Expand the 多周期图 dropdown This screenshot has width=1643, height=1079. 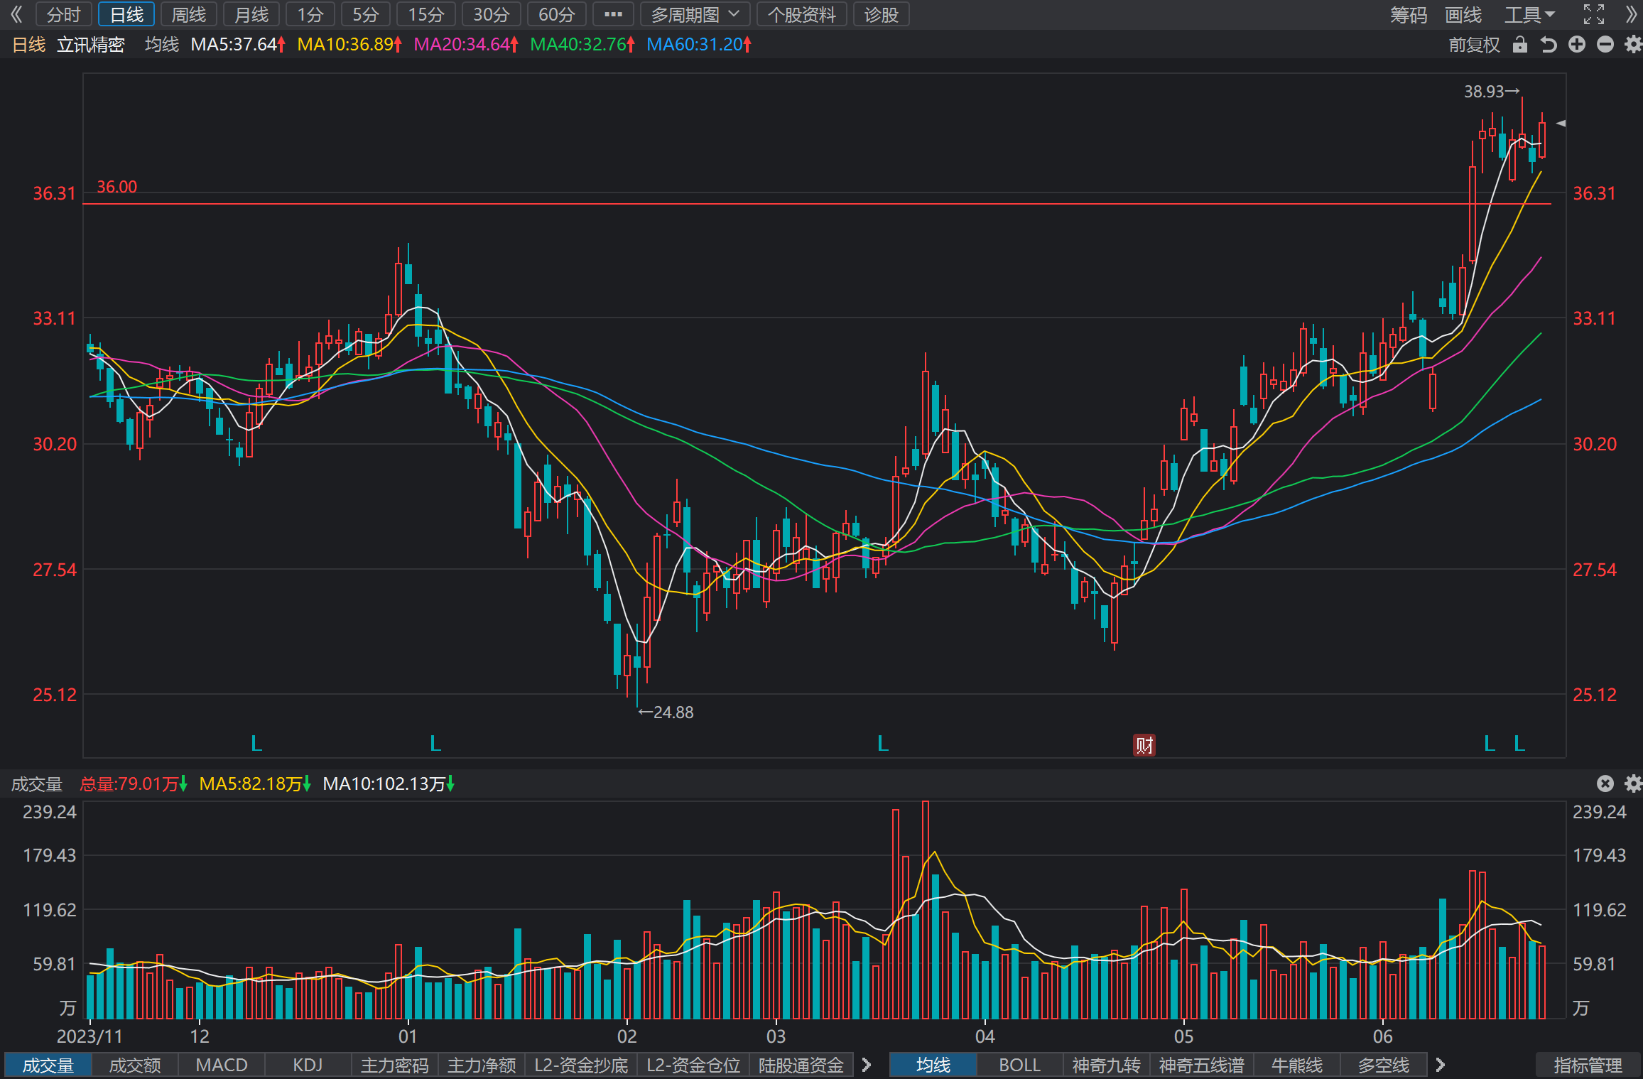[x=695, y=14]
